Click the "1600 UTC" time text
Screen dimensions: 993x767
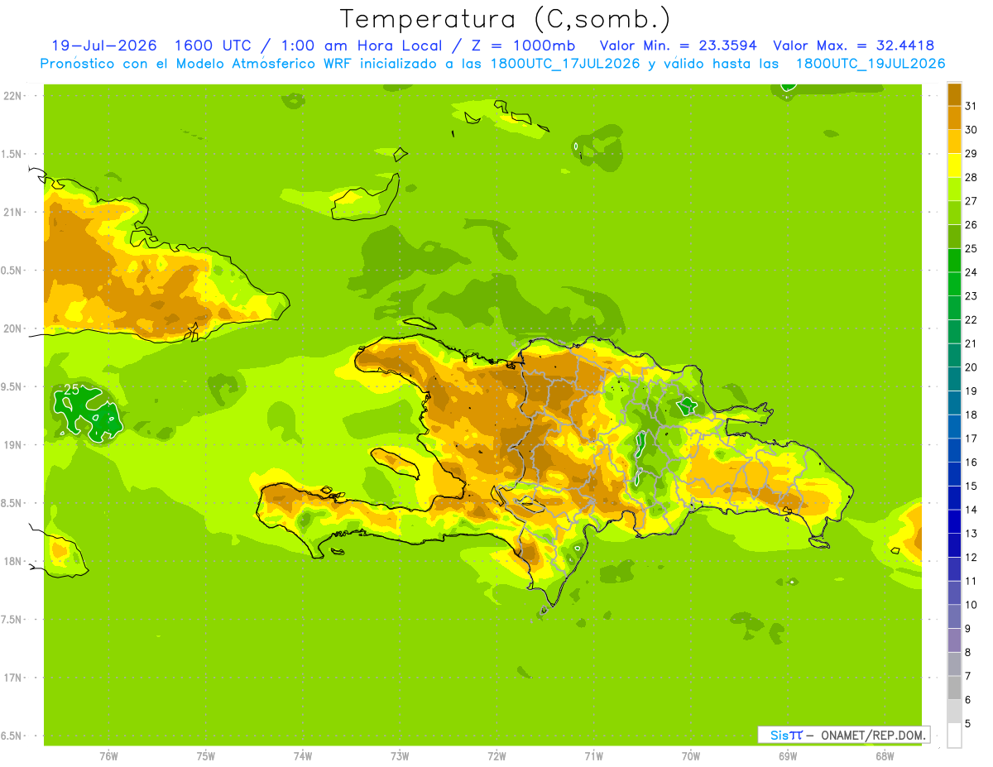tap(214, 46)
